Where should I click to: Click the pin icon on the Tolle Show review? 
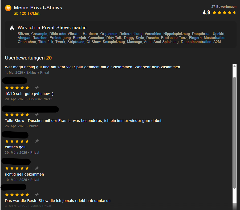37,114
